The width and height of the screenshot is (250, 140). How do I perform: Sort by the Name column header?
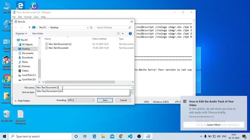pyautogui.click(x=48, y=39)
